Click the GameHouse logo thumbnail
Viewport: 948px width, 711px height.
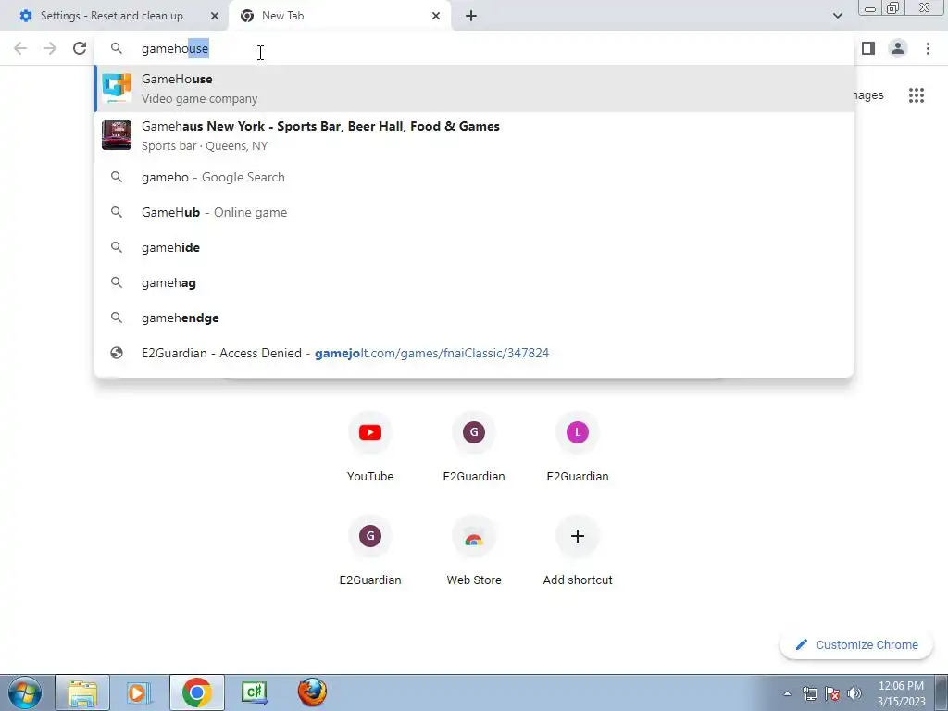[117, 88]
